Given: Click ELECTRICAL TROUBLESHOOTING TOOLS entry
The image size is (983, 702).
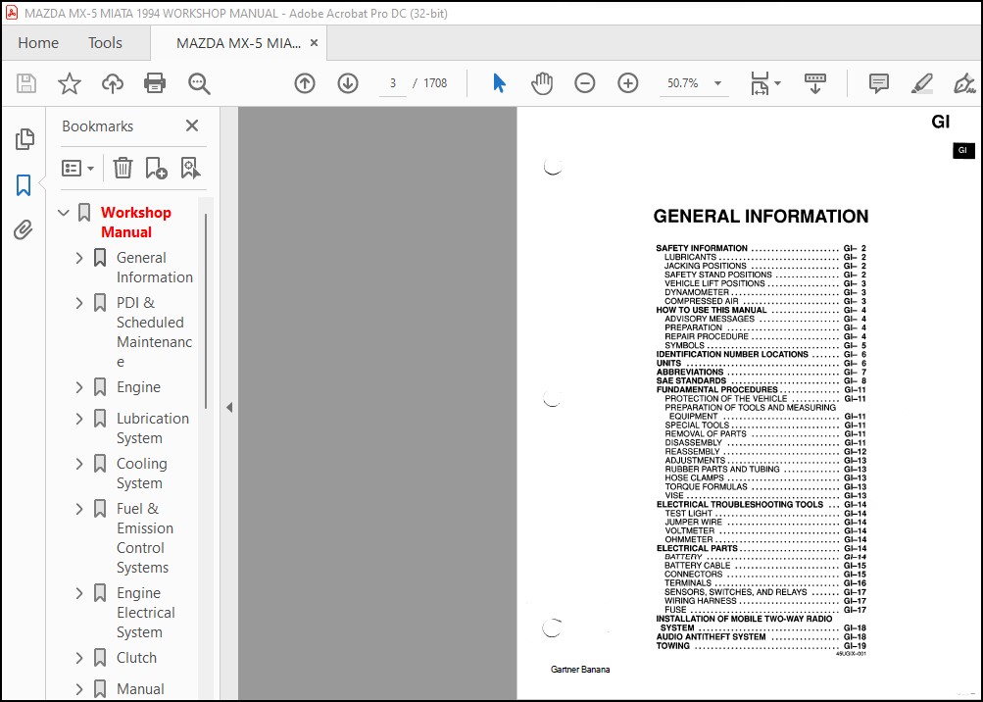Looking at the screenshot, I should pyautogui.click(x=740, y=504).
